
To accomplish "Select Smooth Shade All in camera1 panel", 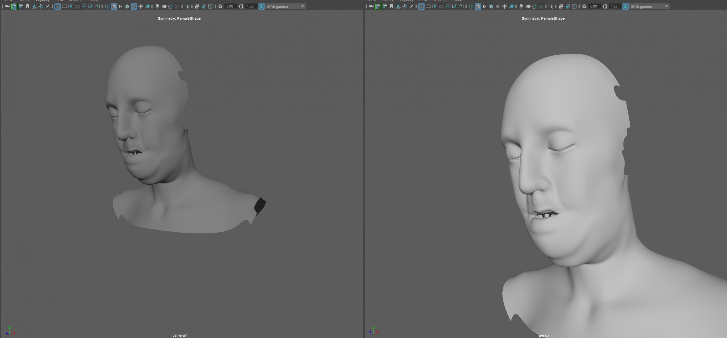I will (x=114, y=6).
